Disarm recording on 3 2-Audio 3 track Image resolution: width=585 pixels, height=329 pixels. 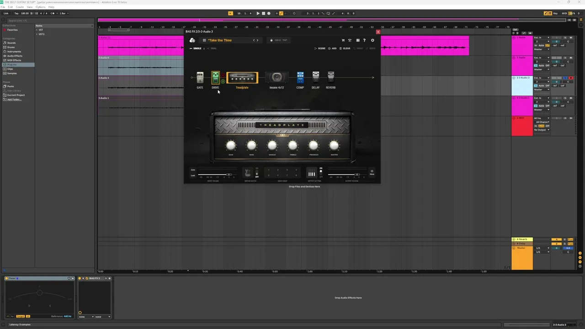[x=571, y=78]
